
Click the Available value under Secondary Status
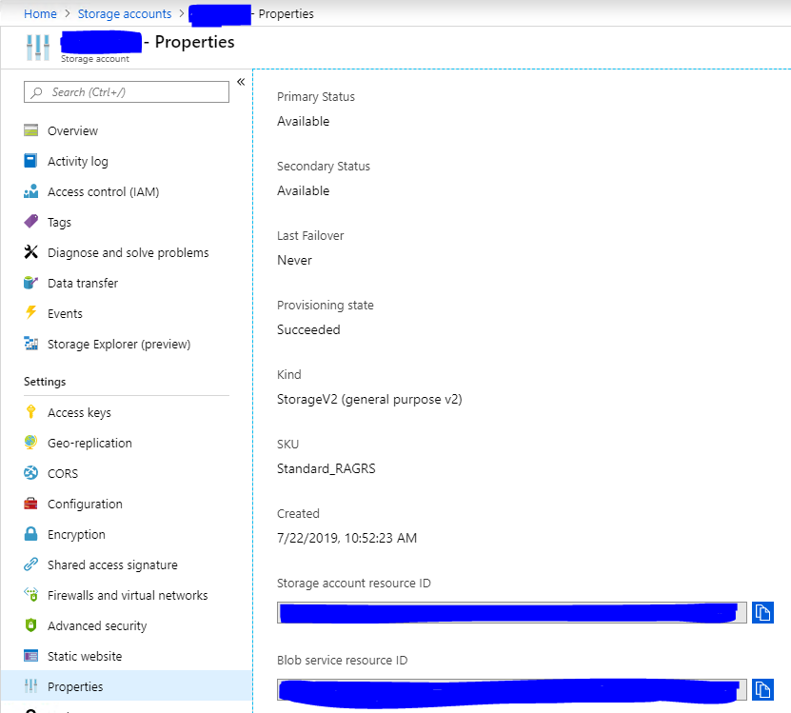303,190
